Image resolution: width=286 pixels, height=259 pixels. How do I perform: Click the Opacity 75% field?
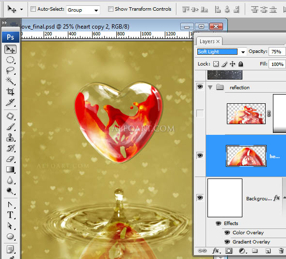pos(277,51)
